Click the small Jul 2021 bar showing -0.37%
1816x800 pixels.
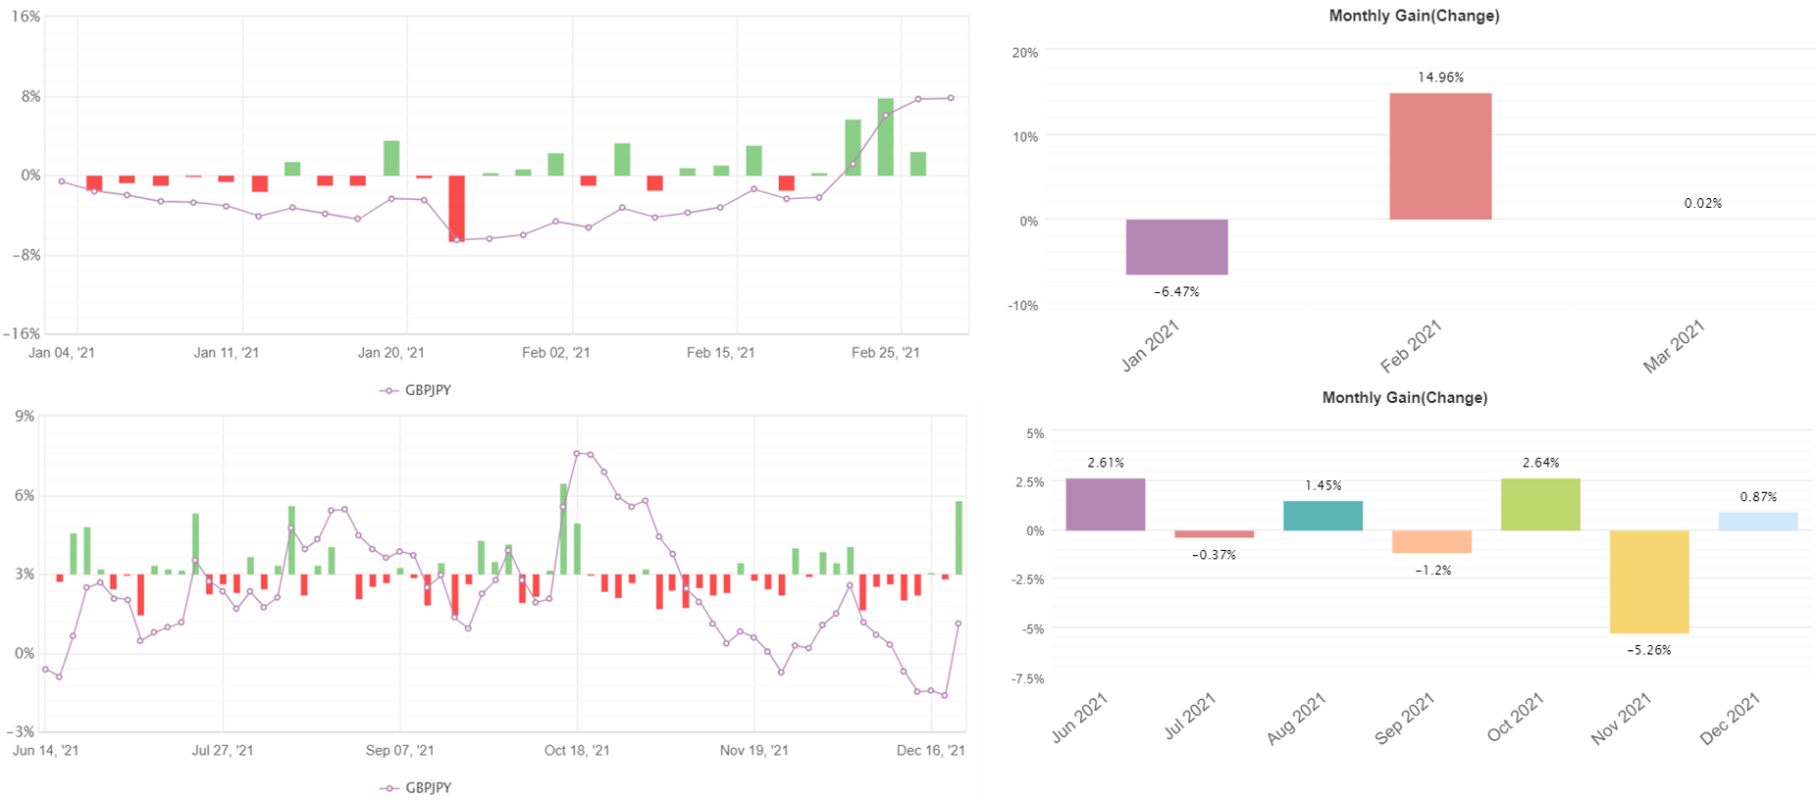click(1214, 534)
